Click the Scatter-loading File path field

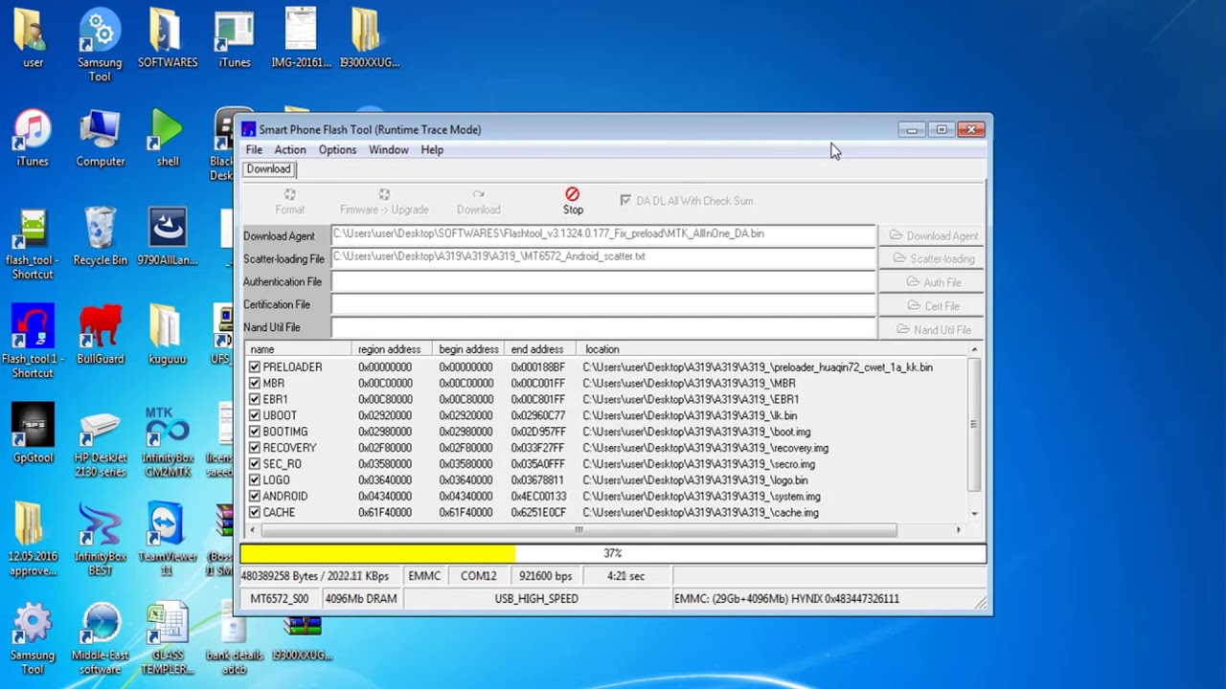click(x=603, y=256)
